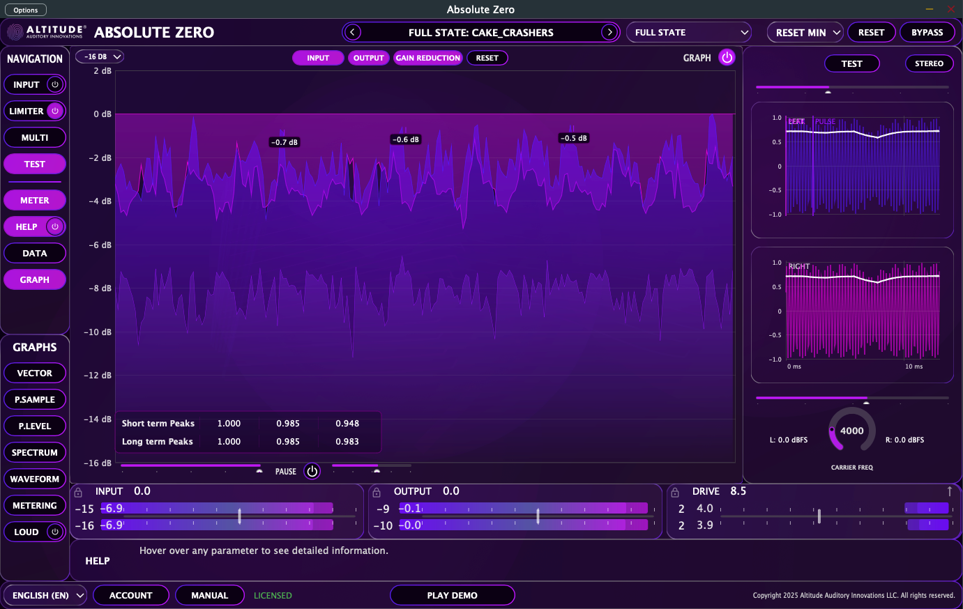Click the BYPASS button
The width and height of the screenshot is (963, 609).
coord(927,32)
